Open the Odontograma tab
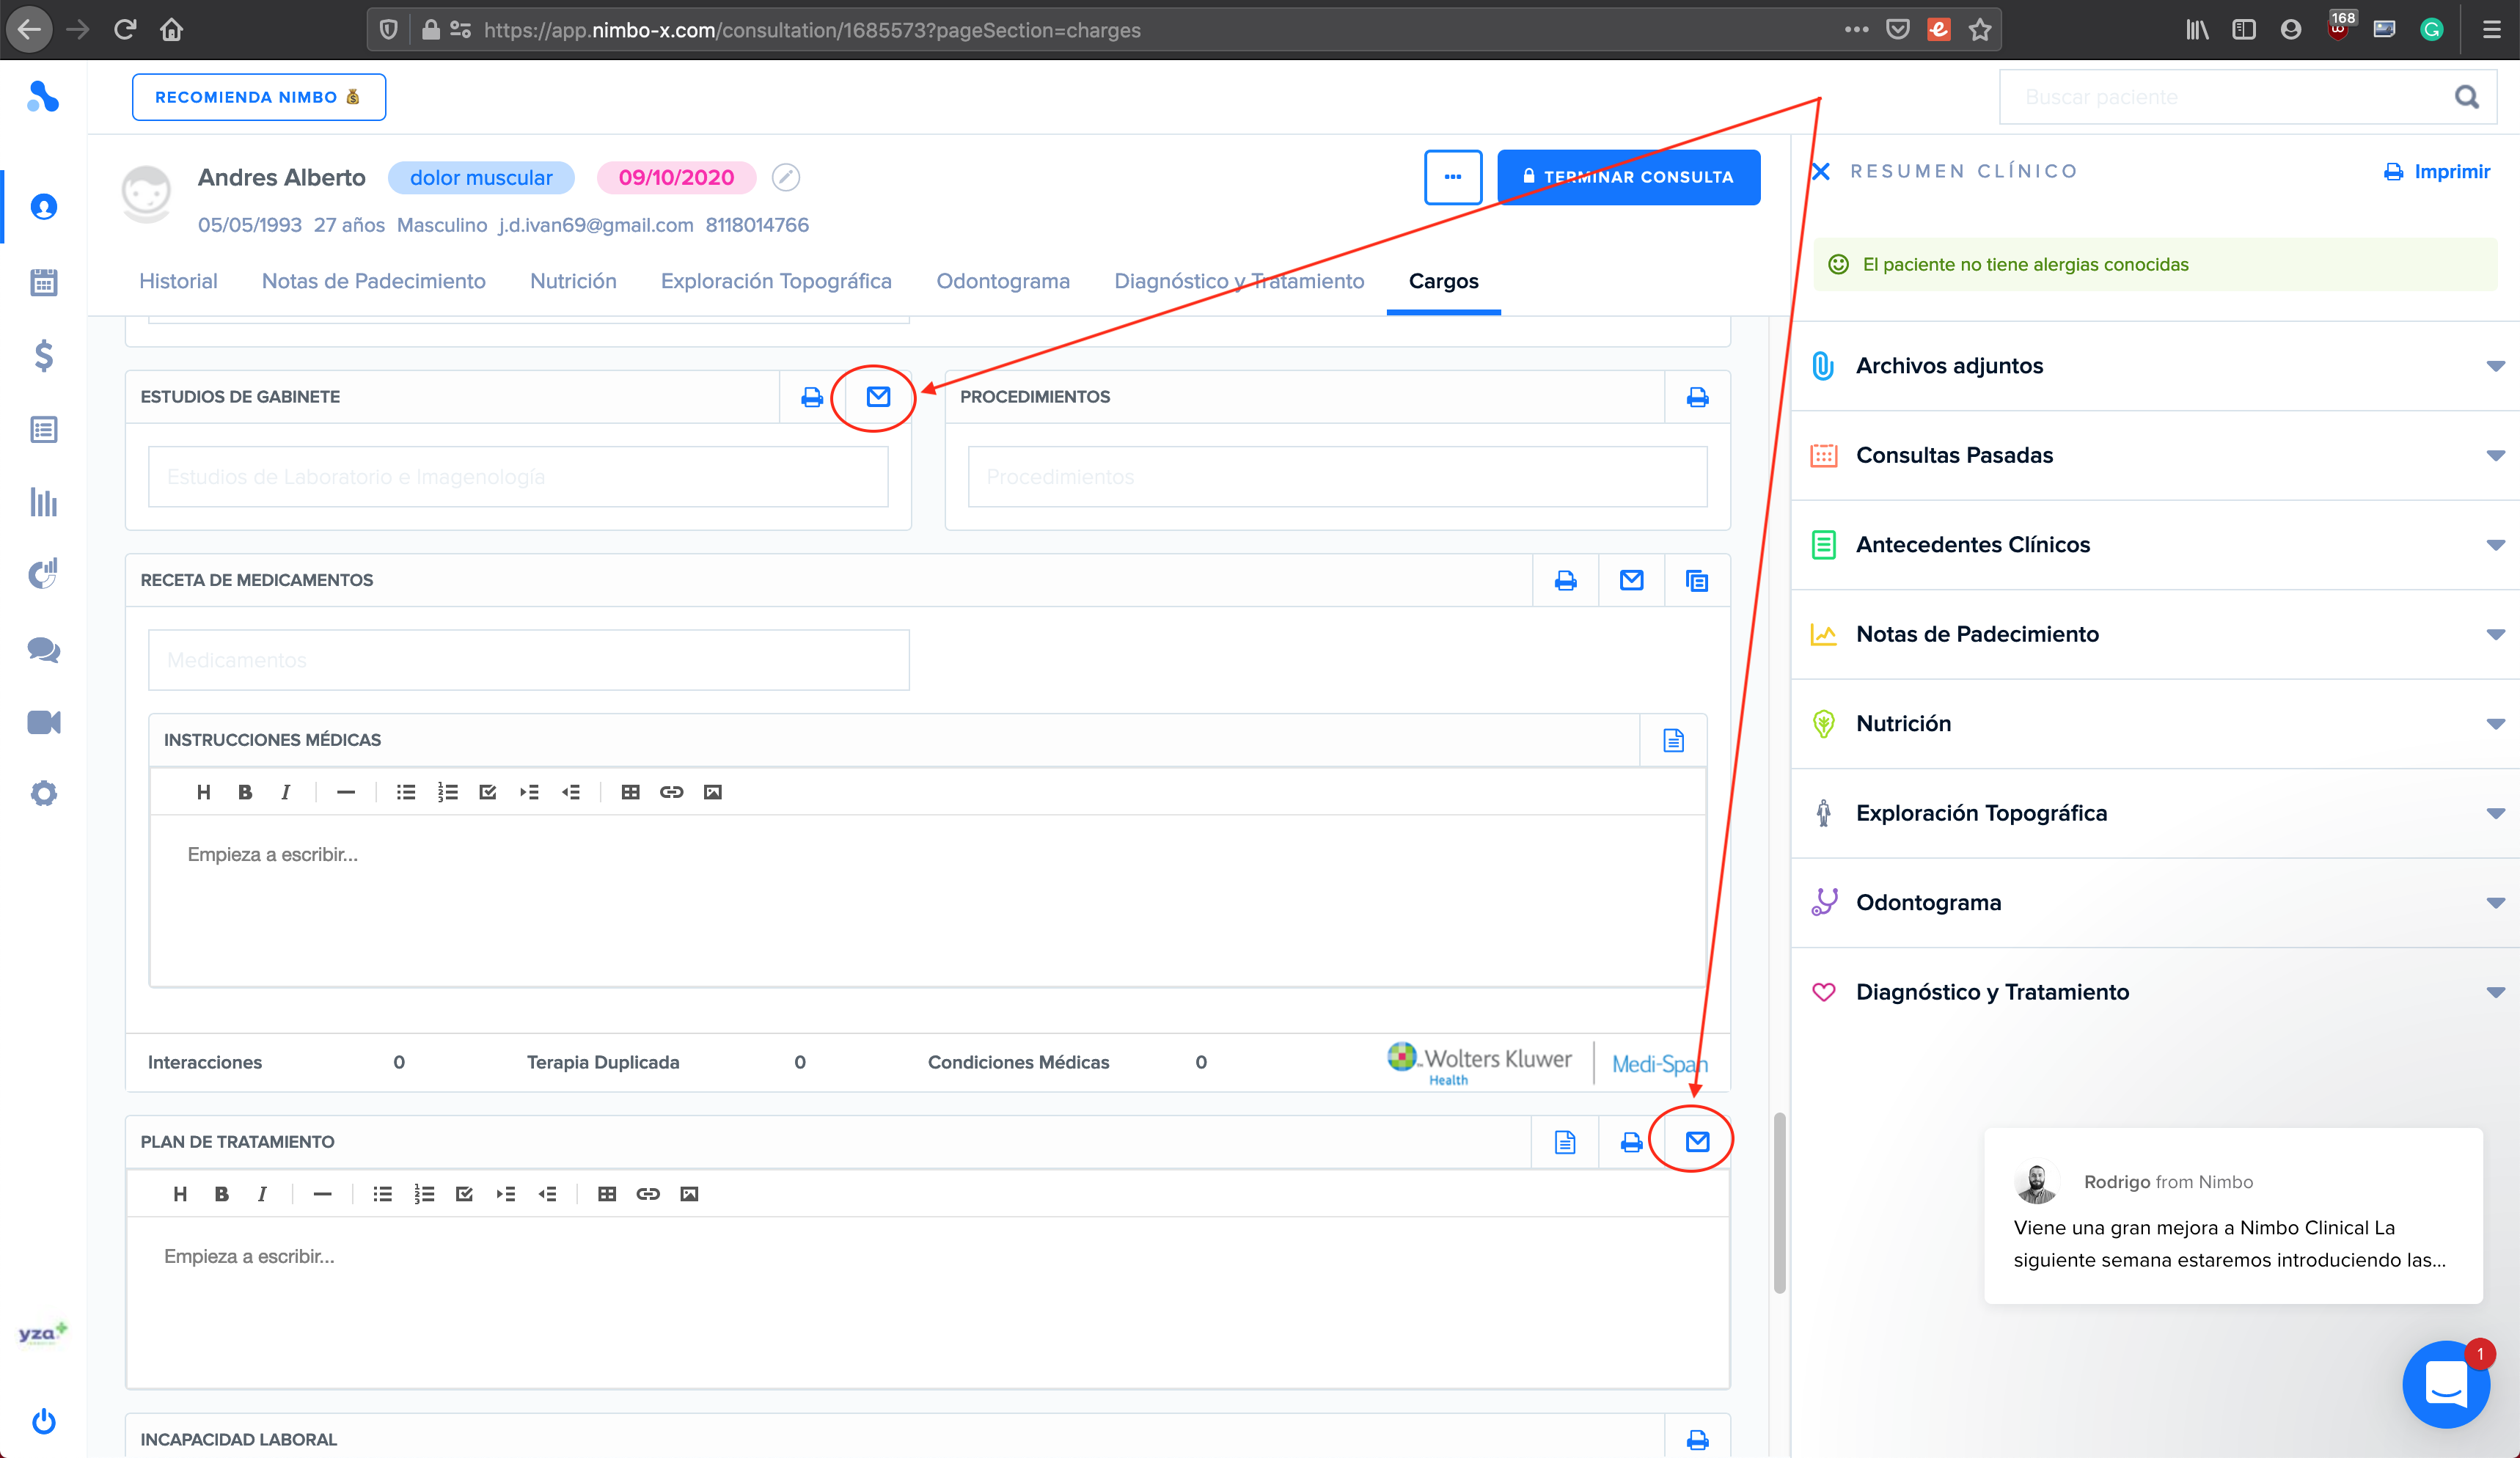Viewport: 2520px width, 1458px height. coord(1002,282)
